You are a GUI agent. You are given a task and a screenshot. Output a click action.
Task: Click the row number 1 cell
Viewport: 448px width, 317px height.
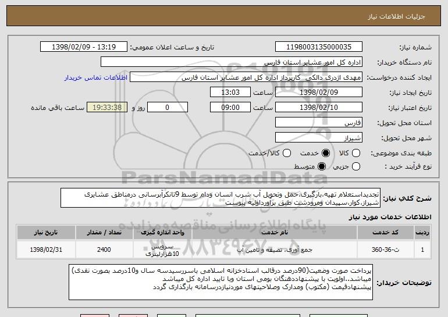[x=422, y=250]
